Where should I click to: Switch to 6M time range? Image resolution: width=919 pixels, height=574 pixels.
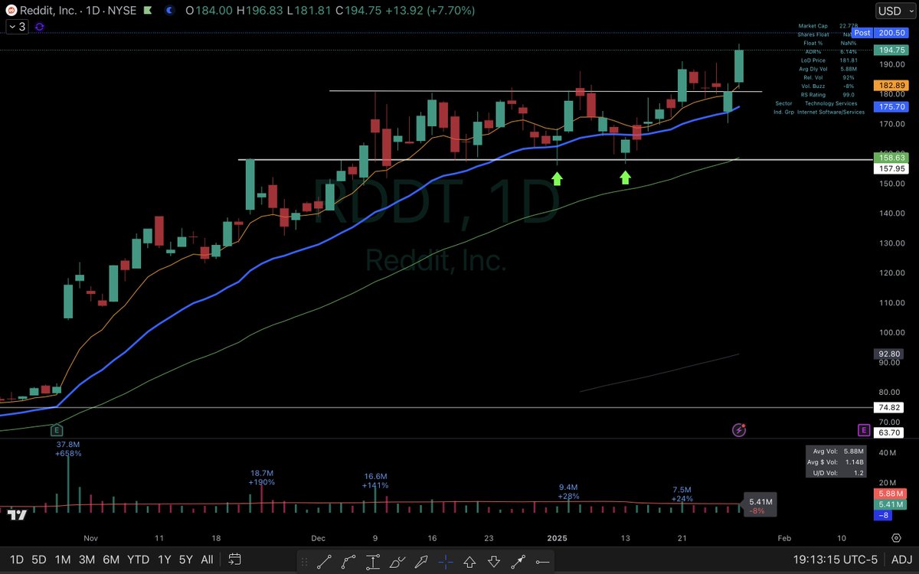(112, 559)
